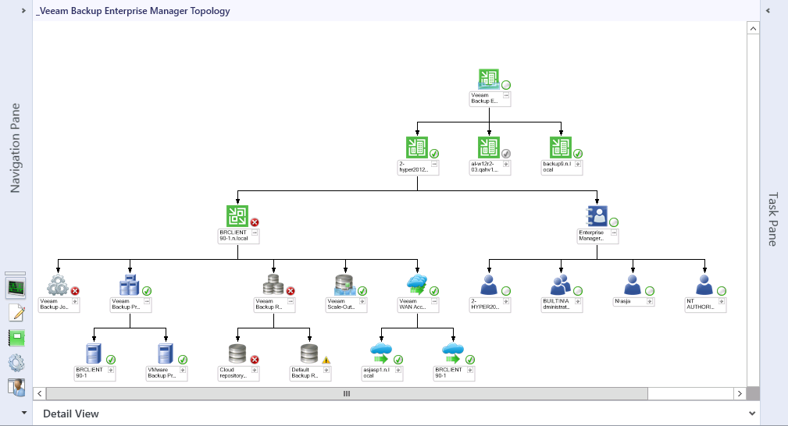This screenshot has width=788, height=426.
Task: Collapse the Enterprise Manager.. node
Action: [x=614, y=233]
